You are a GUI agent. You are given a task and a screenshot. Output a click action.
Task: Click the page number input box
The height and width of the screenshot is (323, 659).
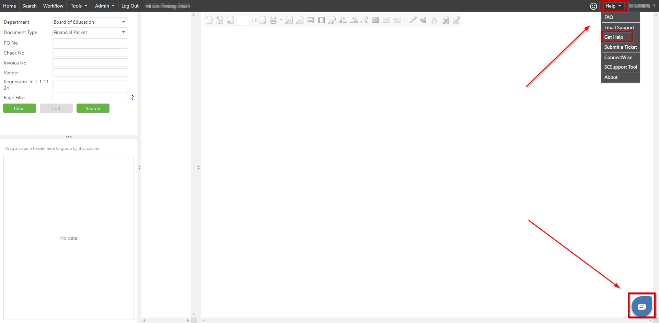(243, 20)
